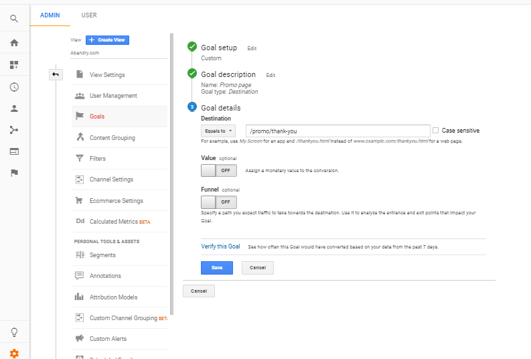Open the Equals to match type dropdown
The height and width of the screenshot is (359, 531).
coord(218,131)
